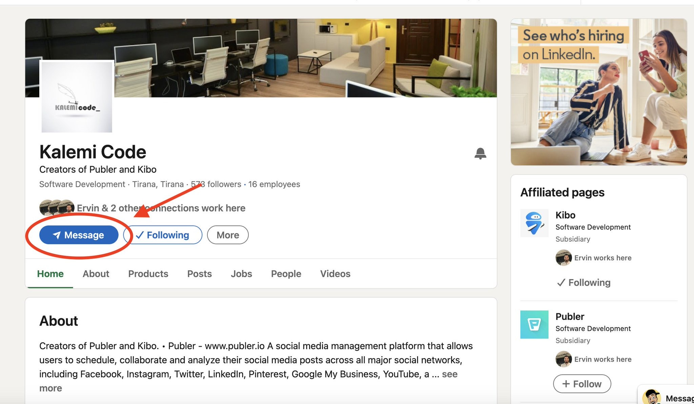Click '16 employees' link

click(274, 184)
